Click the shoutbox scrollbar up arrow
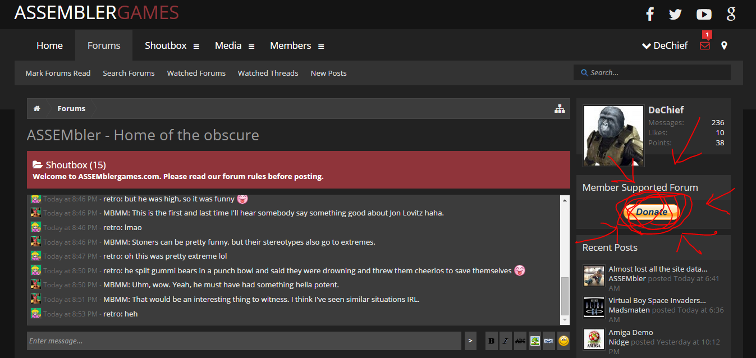 click(565, 200)
